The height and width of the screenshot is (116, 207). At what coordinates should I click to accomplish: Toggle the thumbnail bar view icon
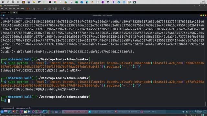click(x=53, y=9)
